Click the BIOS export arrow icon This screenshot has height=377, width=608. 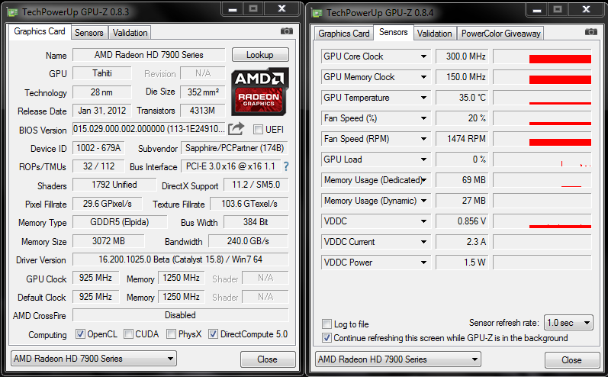pos(236,128)
